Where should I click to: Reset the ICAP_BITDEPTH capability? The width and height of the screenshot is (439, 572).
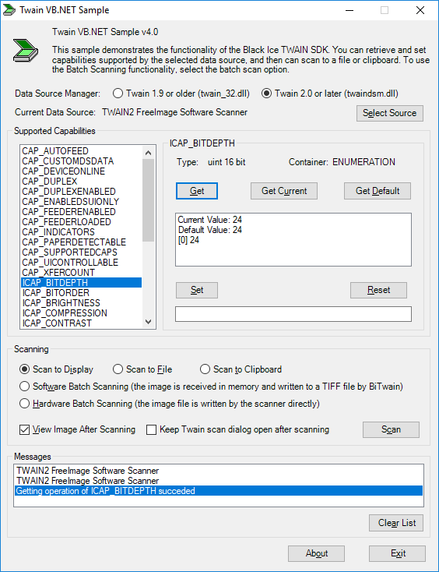pyautogui.click(x=378, y=290)
